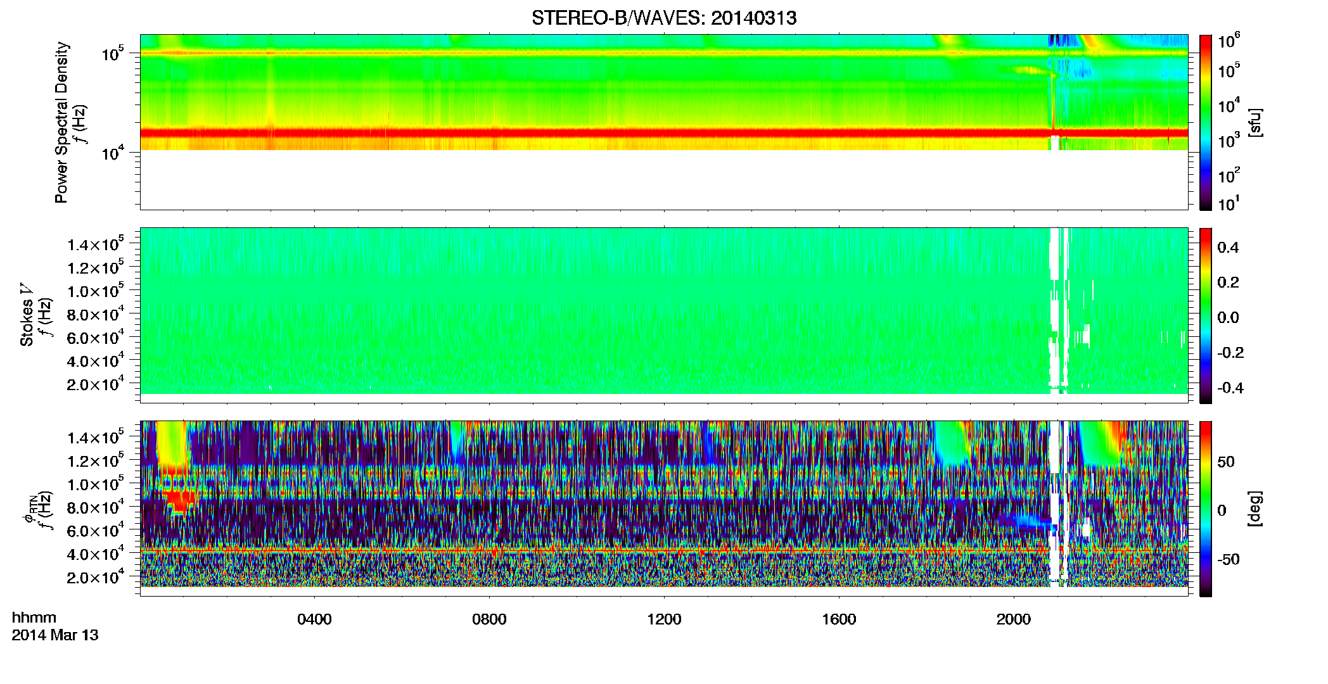Click the Stokes V color bar
Viewport: 1328px width, 684px height.
tap(1206, 315)
